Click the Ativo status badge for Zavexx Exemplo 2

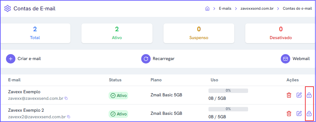119,114
